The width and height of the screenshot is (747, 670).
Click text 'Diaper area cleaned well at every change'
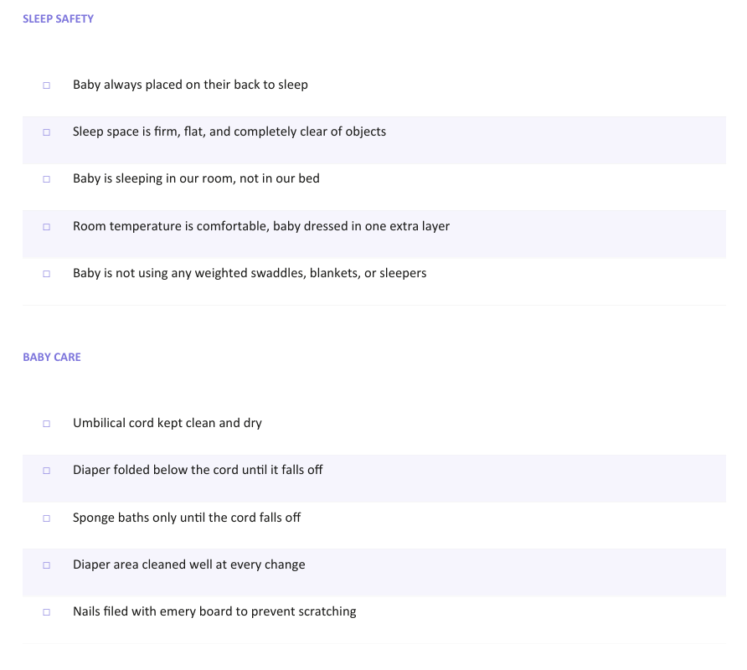188,564
